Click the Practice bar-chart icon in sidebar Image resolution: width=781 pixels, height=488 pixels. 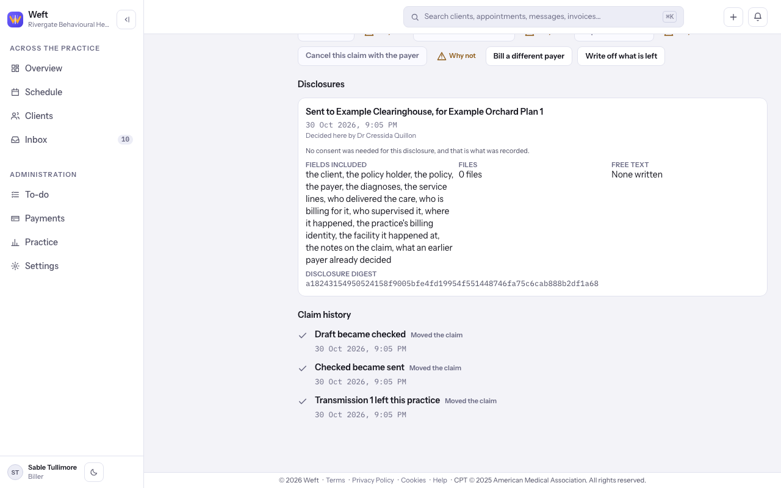pos(15,242)
